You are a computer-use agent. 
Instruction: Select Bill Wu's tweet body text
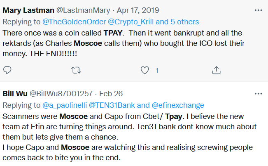click(x=130, y=137)
